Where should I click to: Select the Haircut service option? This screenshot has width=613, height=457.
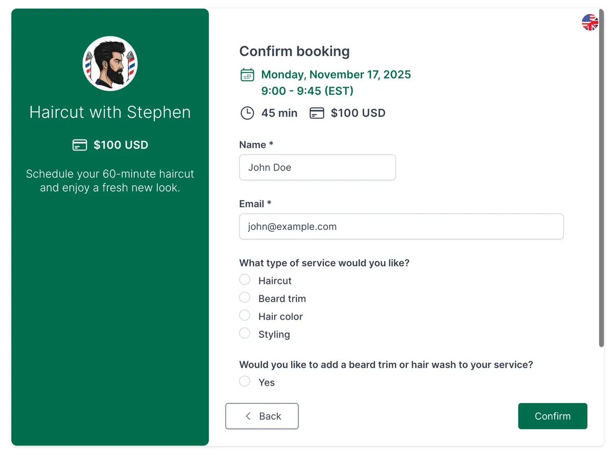(244, 280)
